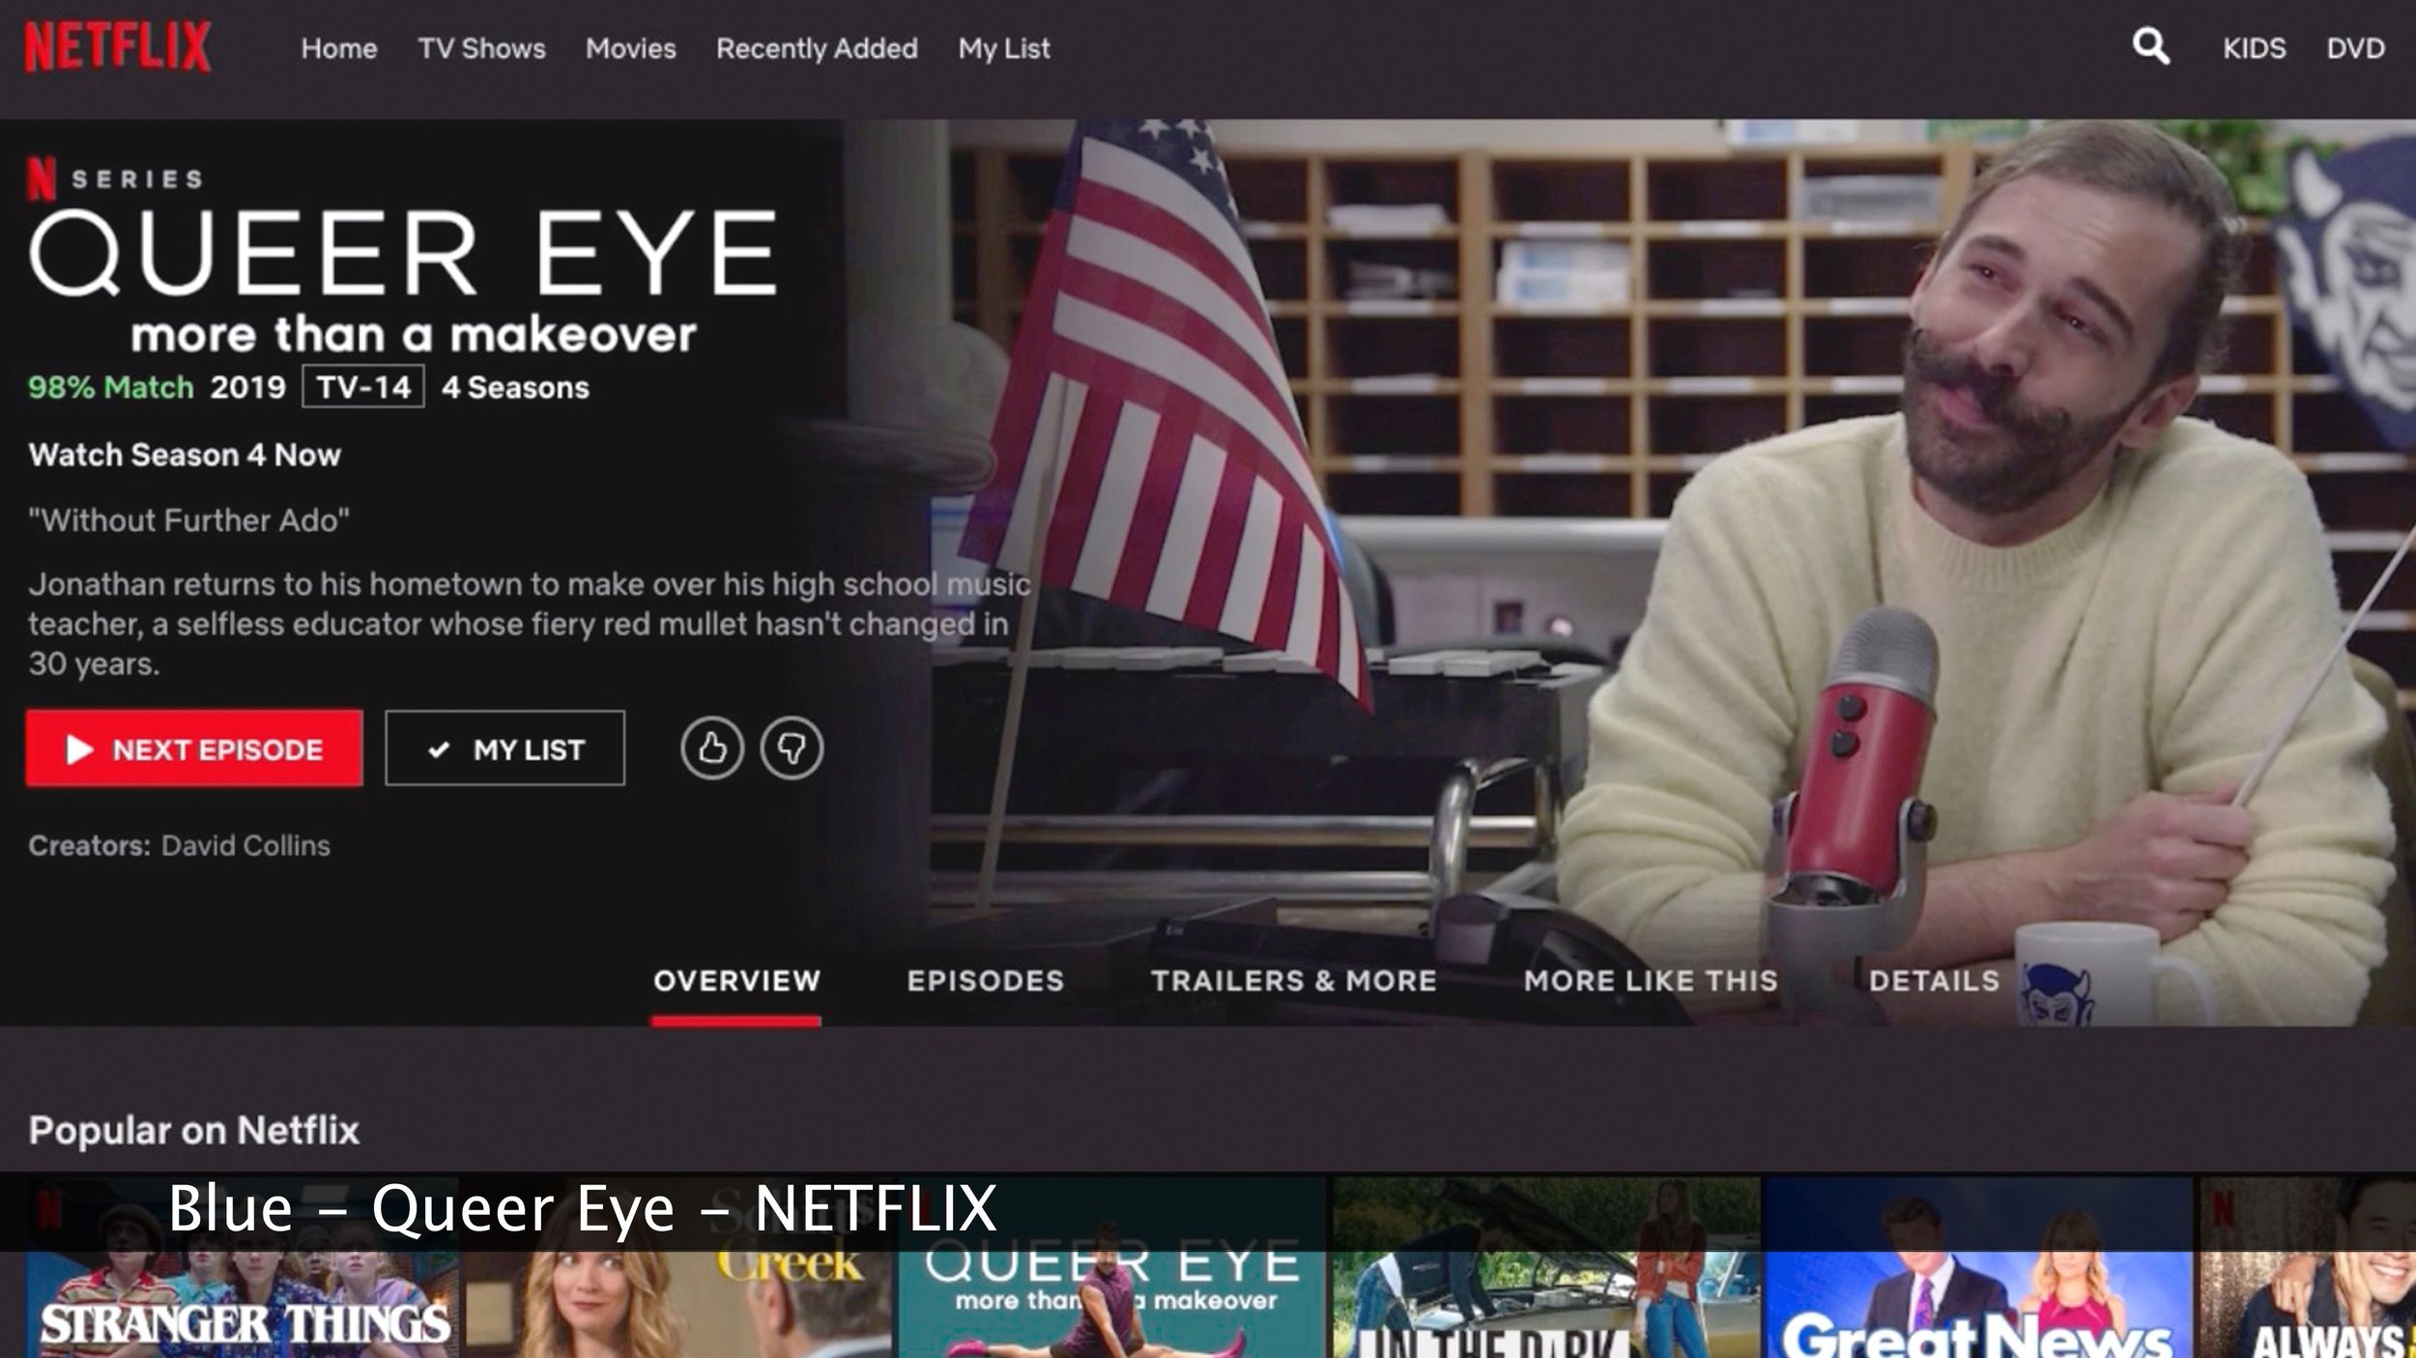Click the TV-14 rating badge
The height and width of the screenshot is (1358, 2416).
point(363,387)
